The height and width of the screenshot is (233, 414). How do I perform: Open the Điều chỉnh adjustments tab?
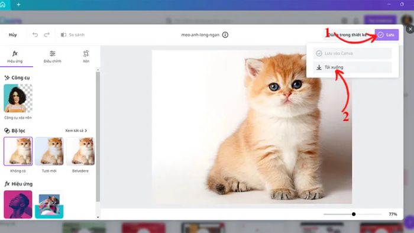53,57
